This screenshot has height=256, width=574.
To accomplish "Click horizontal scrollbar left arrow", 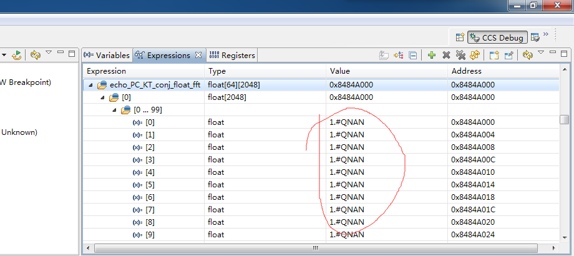I will coord(89,248).
